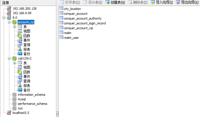Click the 创建表 (create table) toolbar icon

pos(107,3)
